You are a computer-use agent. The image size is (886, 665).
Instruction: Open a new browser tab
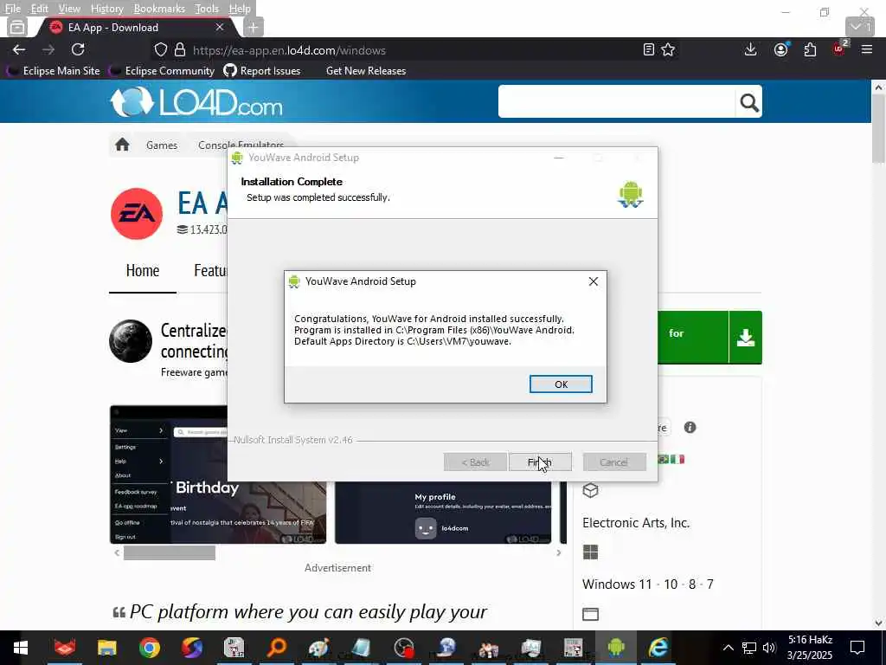tap(254, 27)
